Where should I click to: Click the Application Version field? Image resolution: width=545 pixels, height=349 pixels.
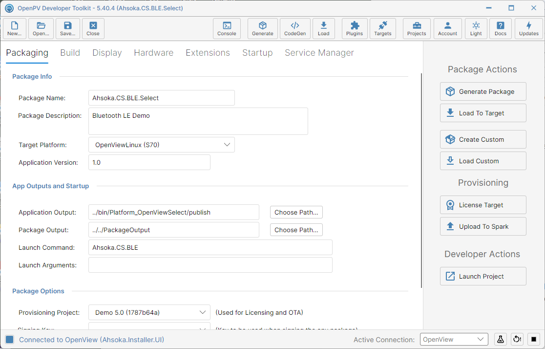pyautogui.click(x=149, y=162)
